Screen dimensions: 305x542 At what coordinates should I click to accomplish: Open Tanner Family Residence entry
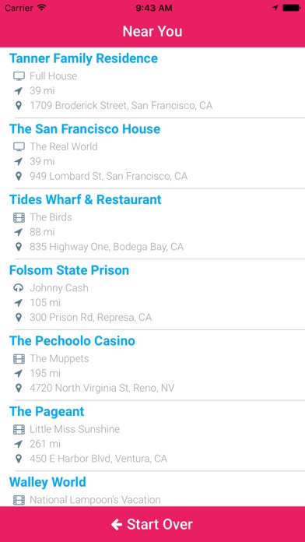coord(152,83)
